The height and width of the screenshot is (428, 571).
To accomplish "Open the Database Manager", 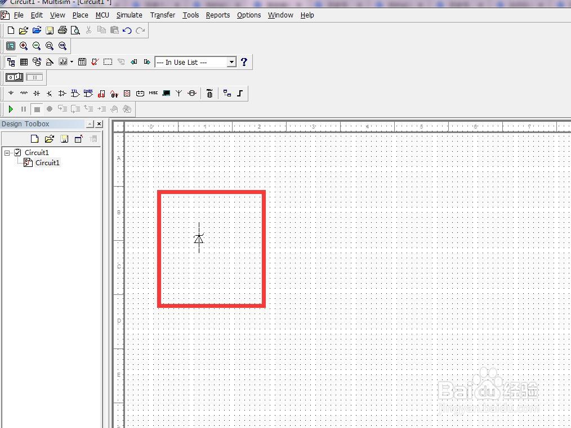I will pos(37,62).
